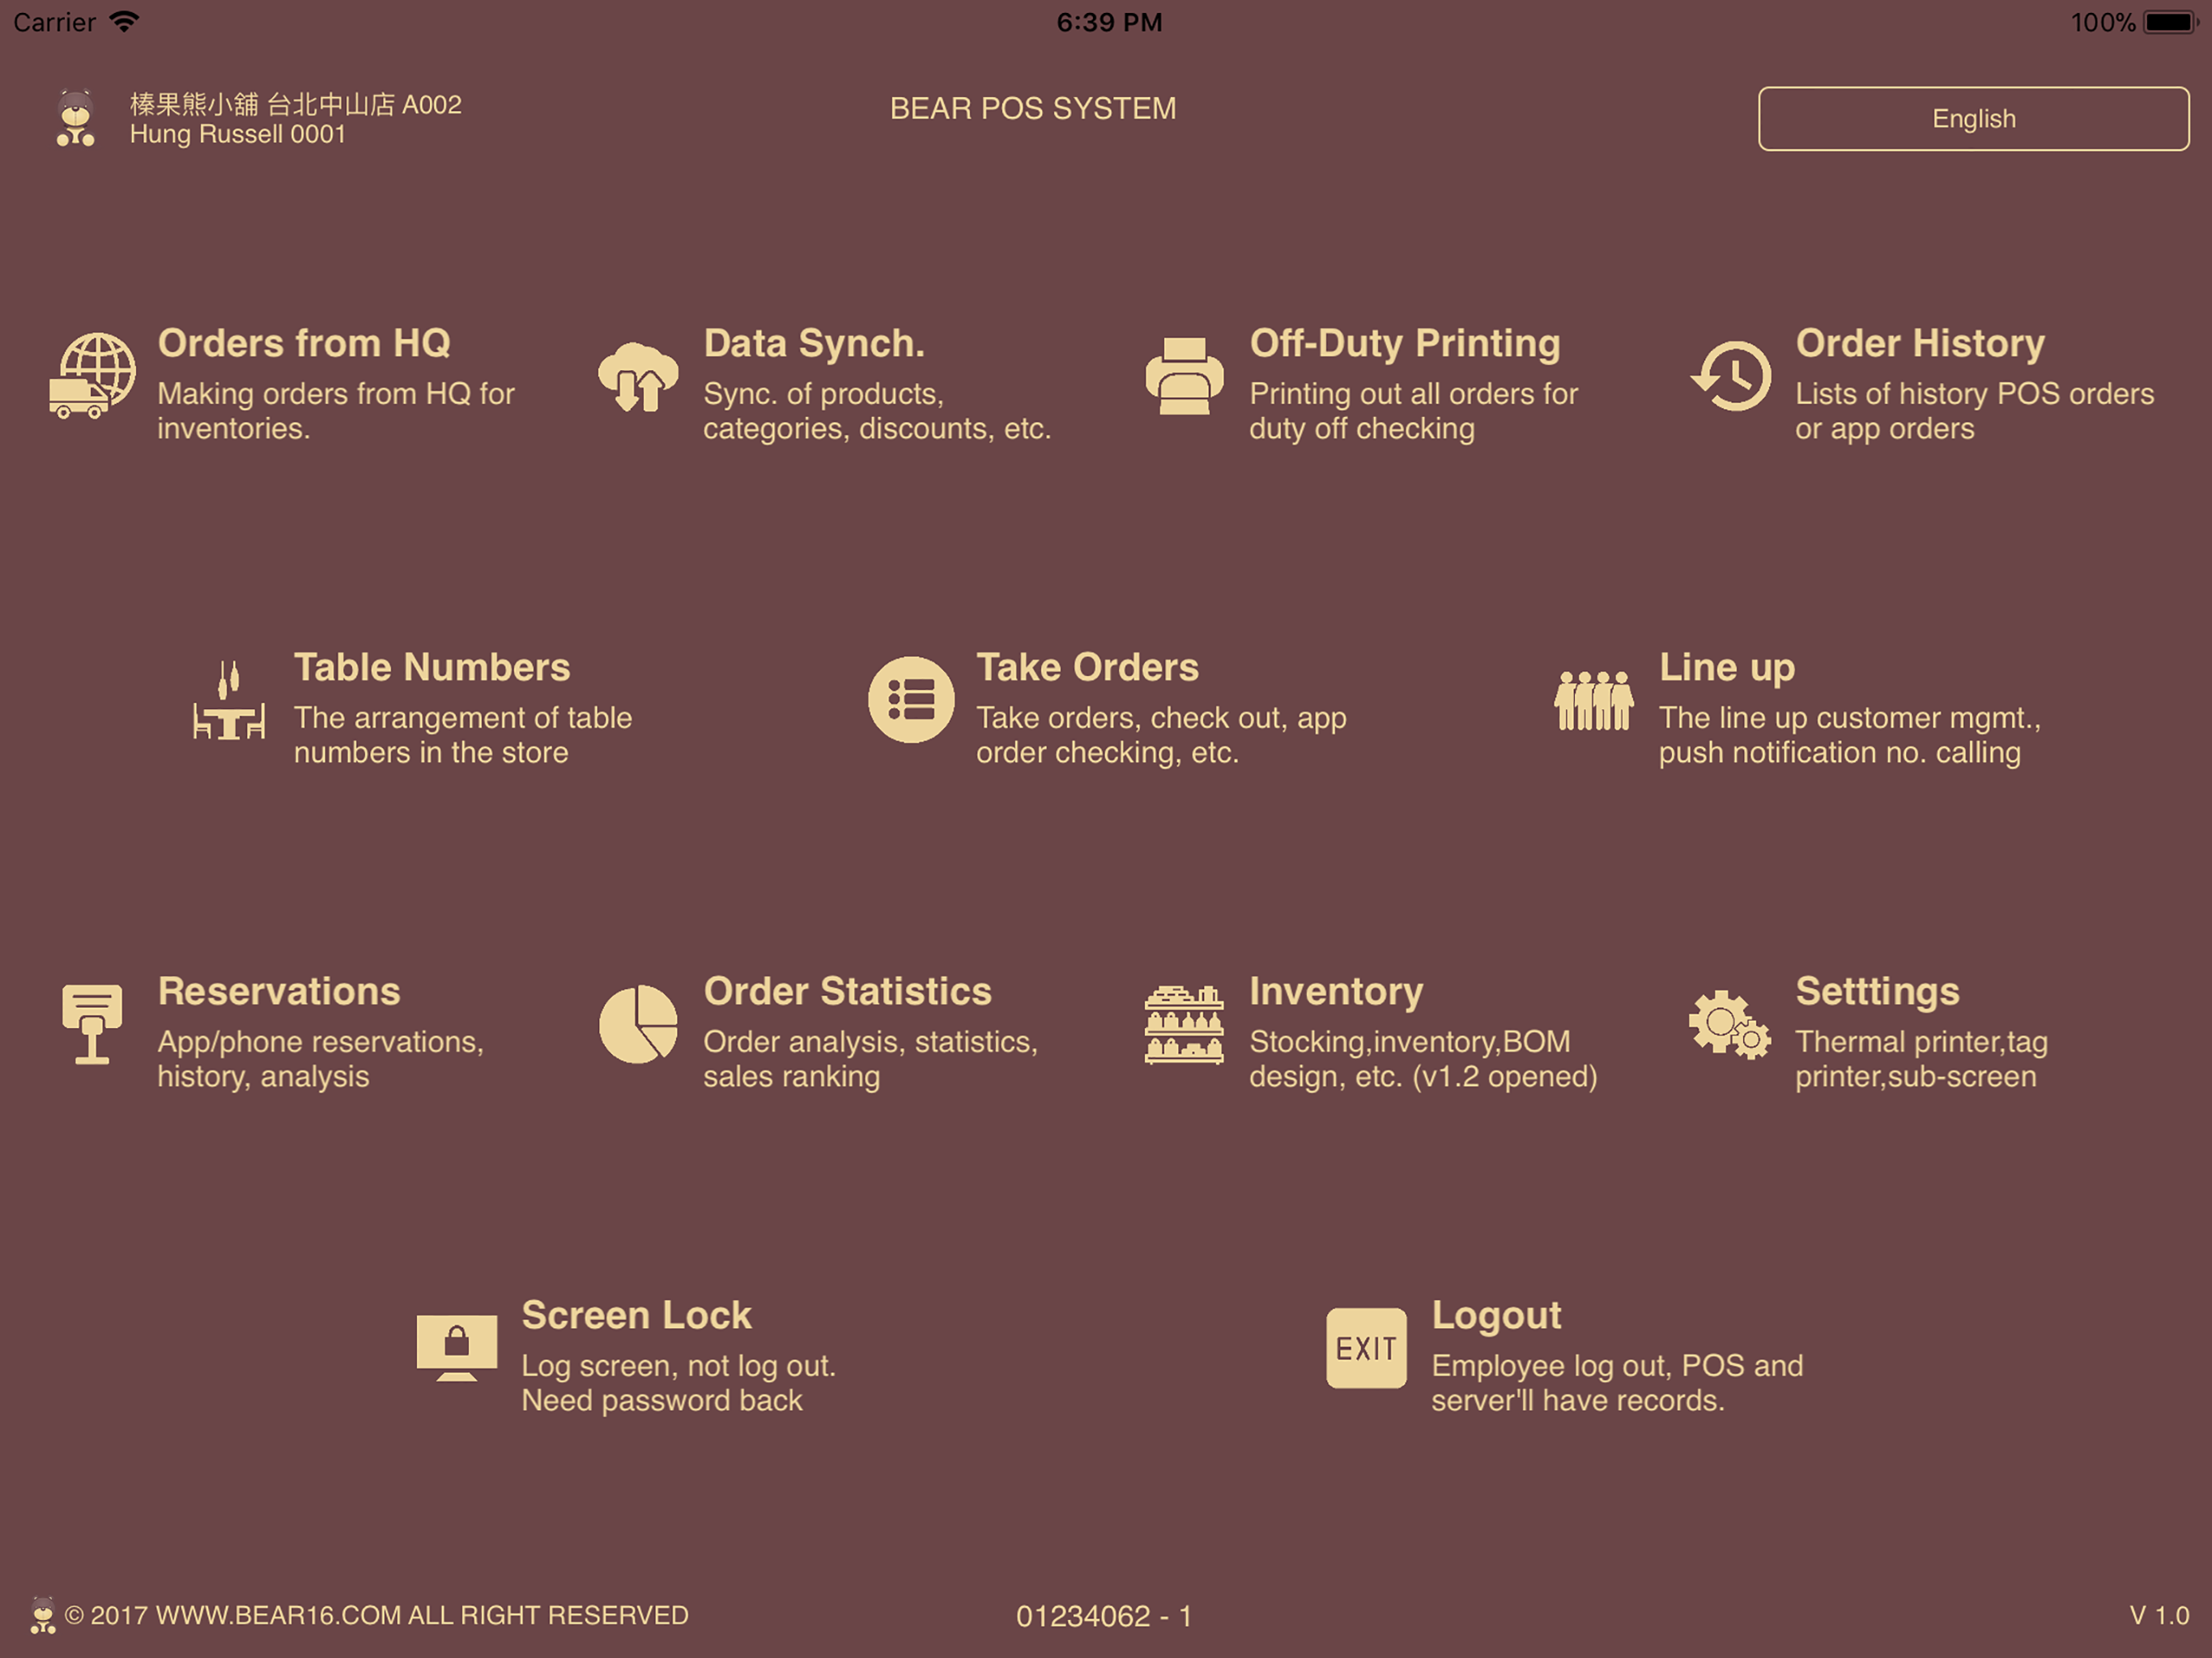Open the Order History clock icon

tap(1731, 376)
